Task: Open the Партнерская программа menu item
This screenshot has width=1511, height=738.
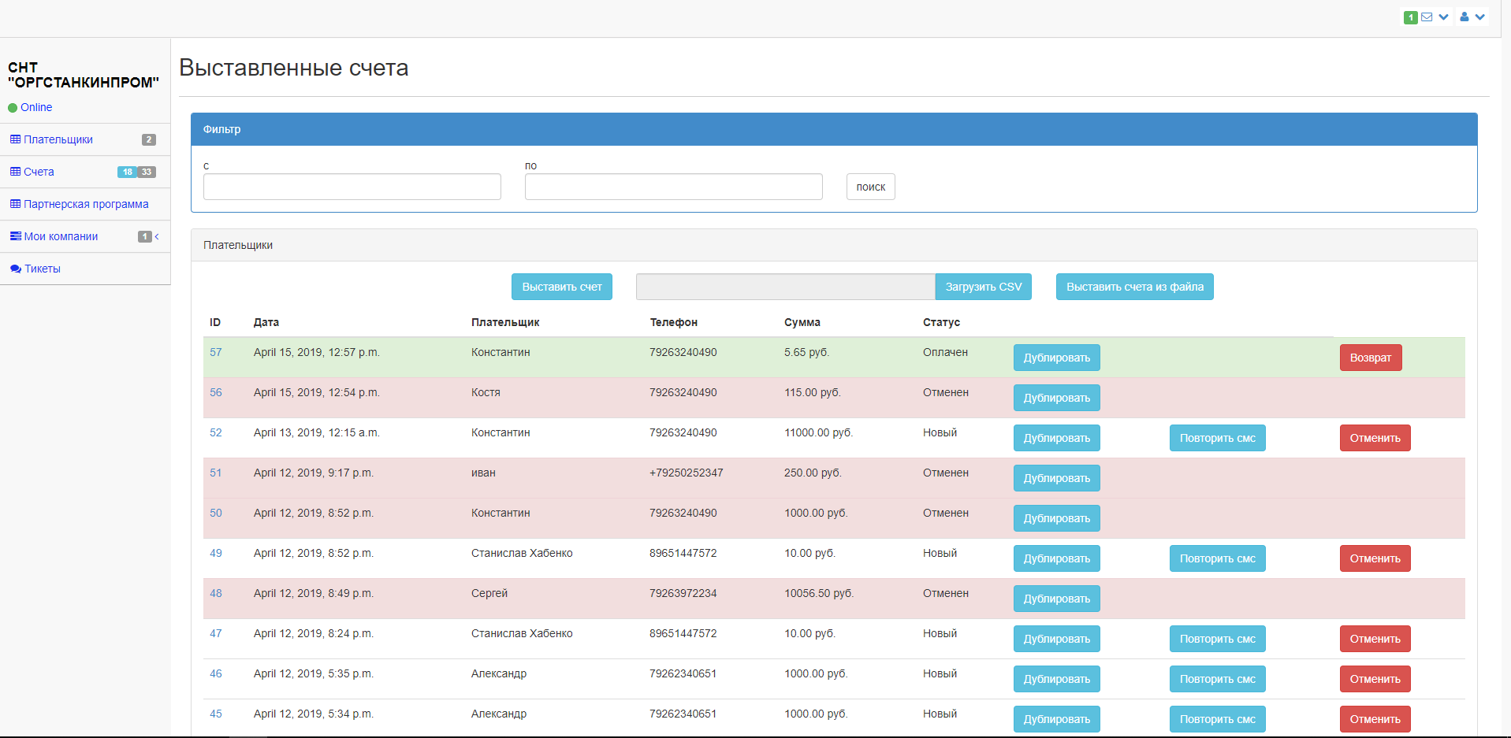Action: tap(86, 204)
